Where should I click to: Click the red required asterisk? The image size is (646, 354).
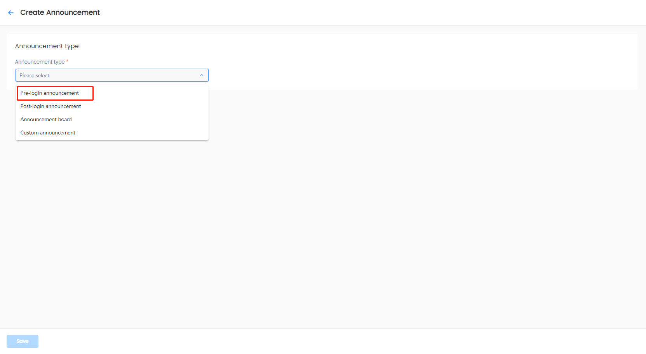tap(67, 61)
